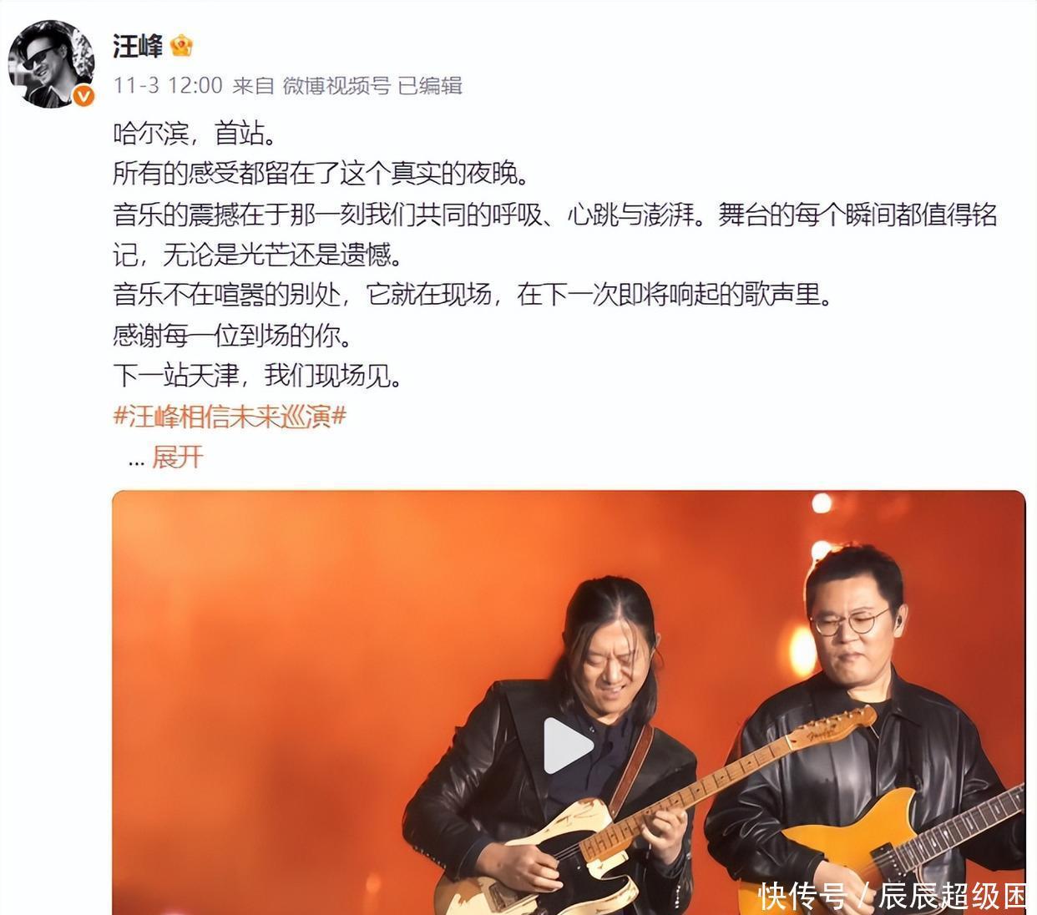
Task: Click the line 所有的感受都留在了这个真实的夜晚。
Action: click(321, 174)
